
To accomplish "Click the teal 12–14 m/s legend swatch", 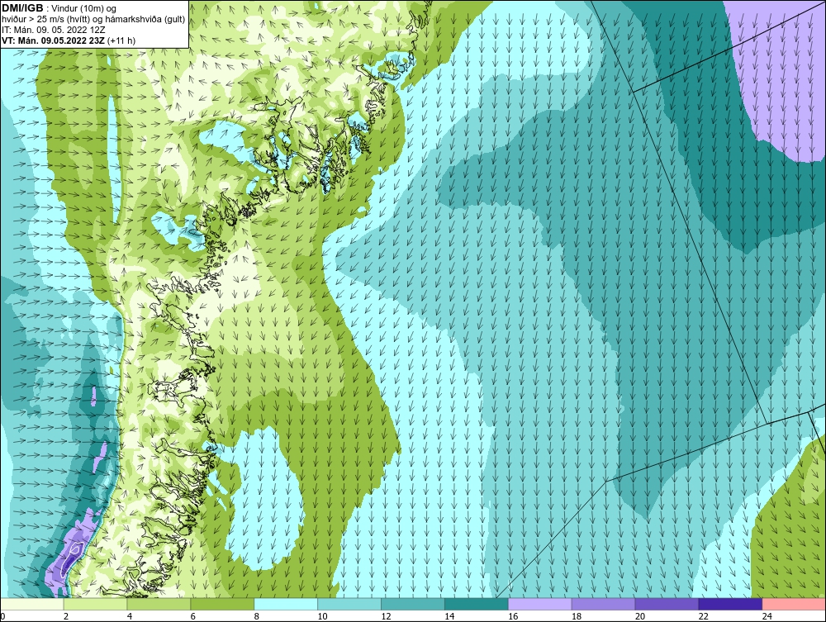I will click(x=412, y=604).
